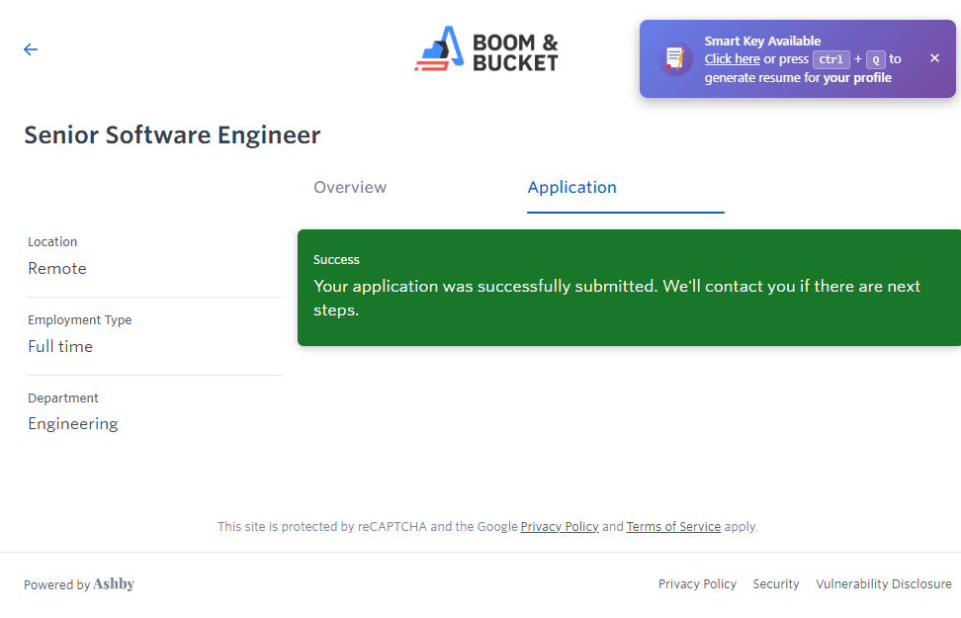This screenshot has height=618, width=961.
Task: Open the Security footer link
Action: (776, 584)
